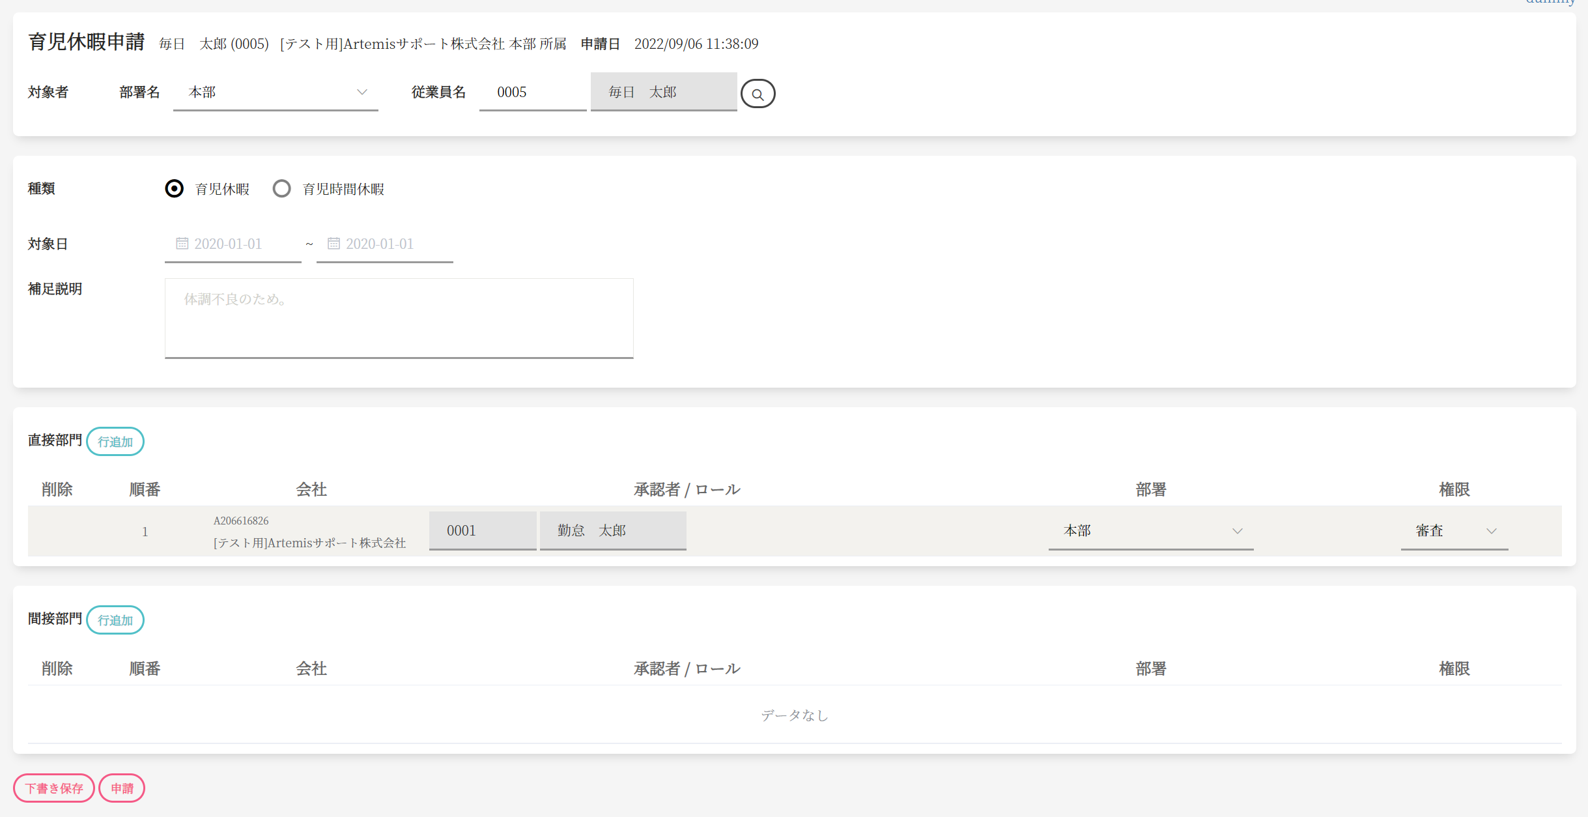Click the end date calendar icon

click(x=333, y=244)
